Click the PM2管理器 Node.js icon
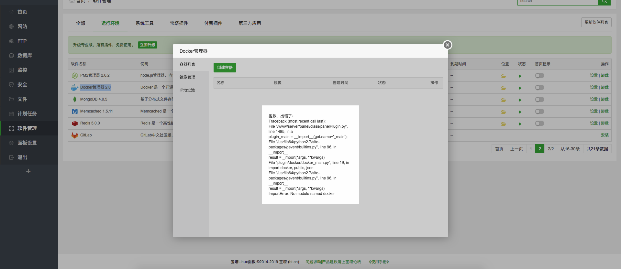621x269 pixels. (x=74, y=76)
